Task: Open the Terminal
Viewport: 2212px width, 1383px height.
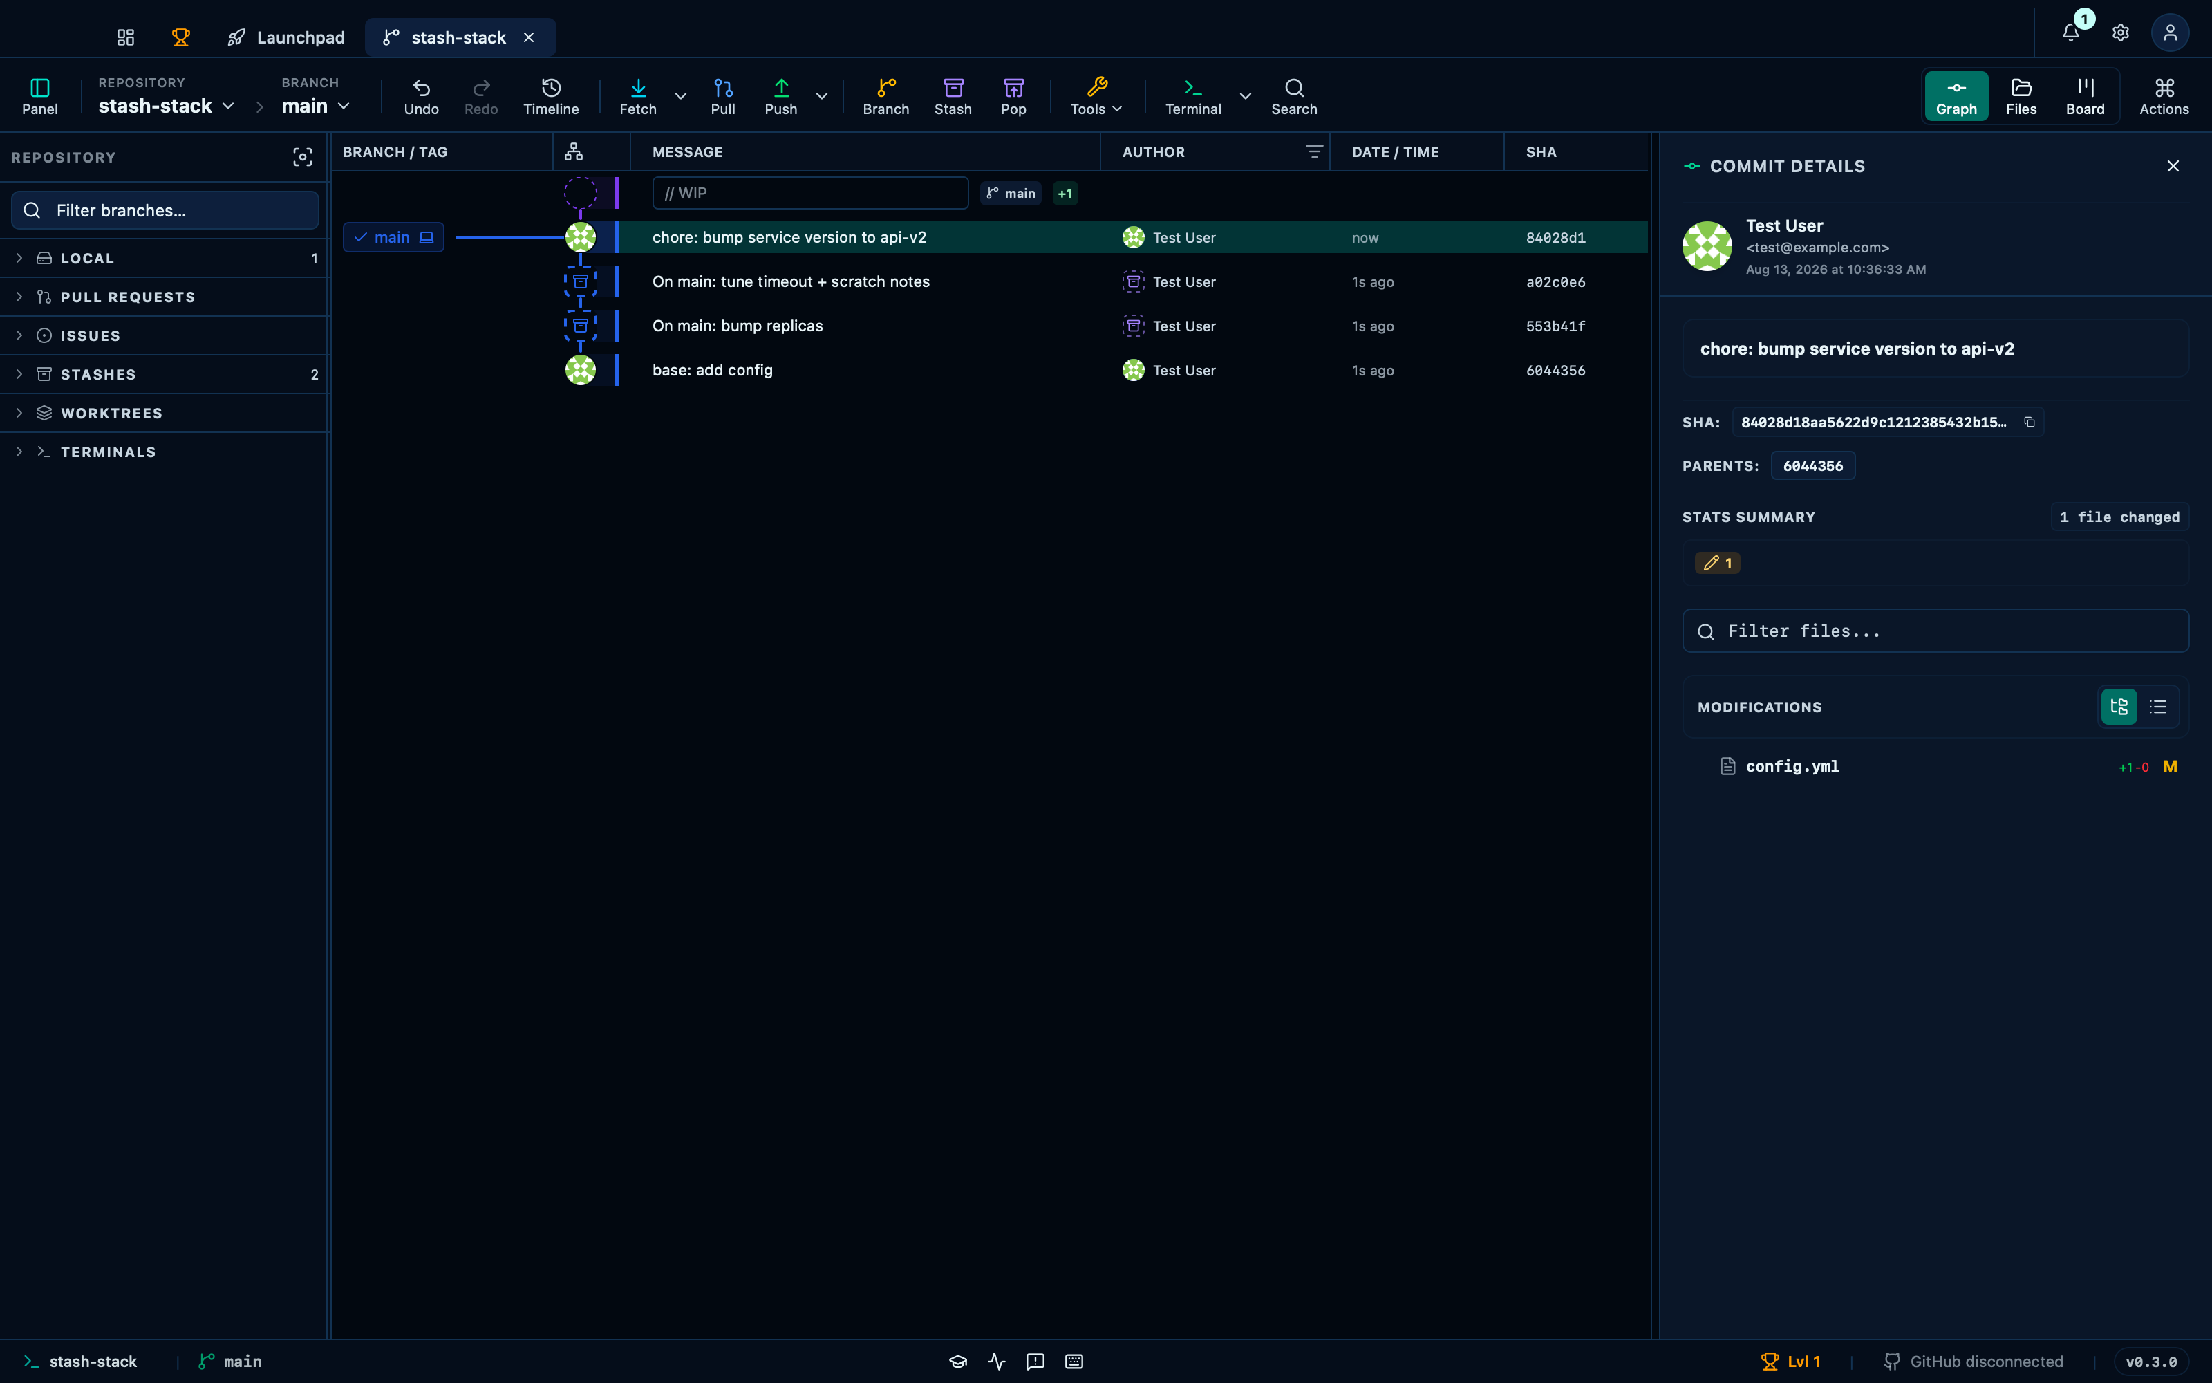Action: click(x=1193, y=96)
